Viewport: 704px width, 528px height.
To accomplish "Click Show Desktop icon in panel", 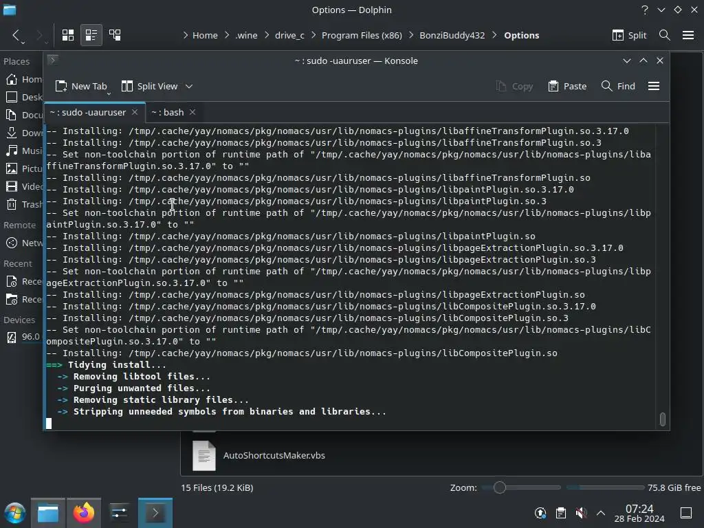I will click(x=686, y=513).
